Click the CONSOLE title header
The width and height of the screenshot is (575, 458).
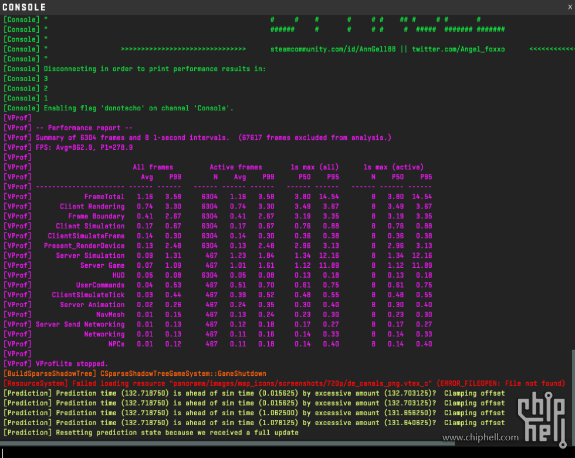(24, 7)
